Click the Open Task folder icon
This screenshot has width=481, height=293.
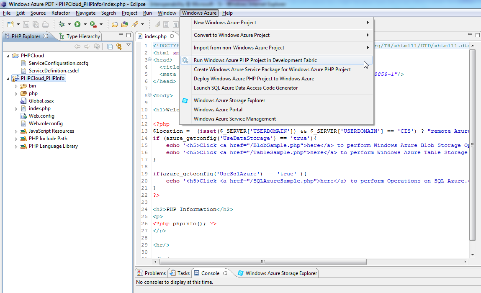[125, 24]
